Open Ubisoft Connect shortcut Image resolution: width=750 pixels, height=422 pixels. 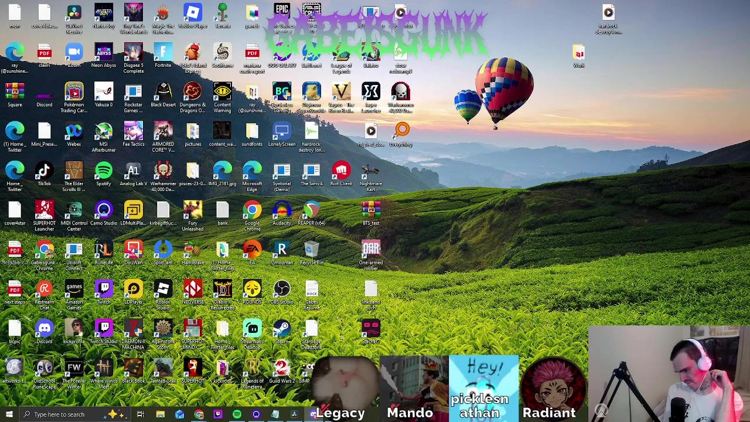tap(74, 256)
